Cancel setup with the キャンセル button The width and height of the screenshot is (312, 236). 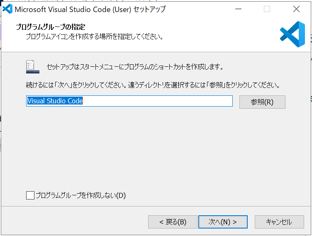tap(279, 221)
